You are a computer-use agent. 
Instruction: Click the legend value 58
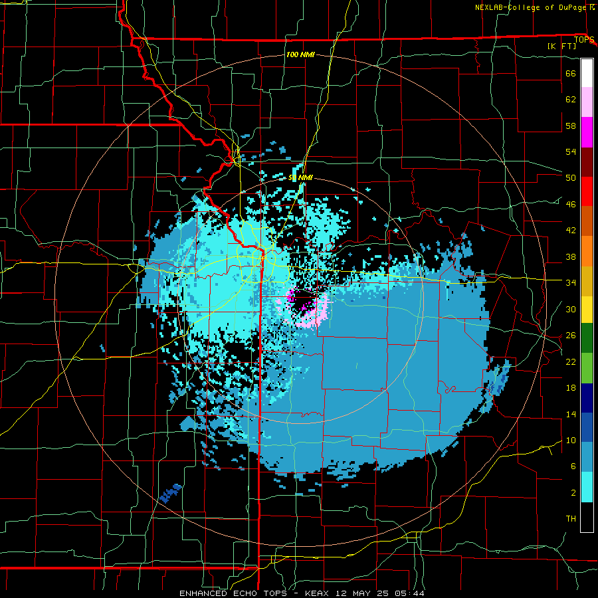571,126
